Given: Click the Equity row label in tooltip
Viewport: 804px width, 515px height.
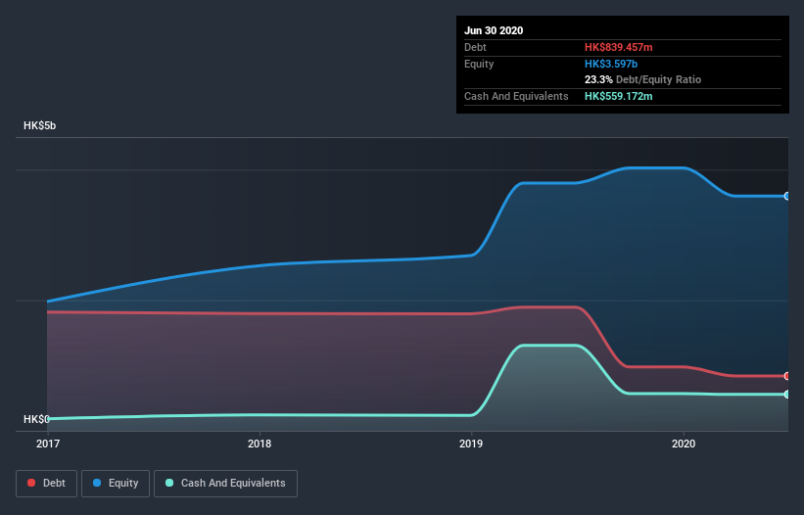Looking at the screenshot, I should [x=479, y=64].
